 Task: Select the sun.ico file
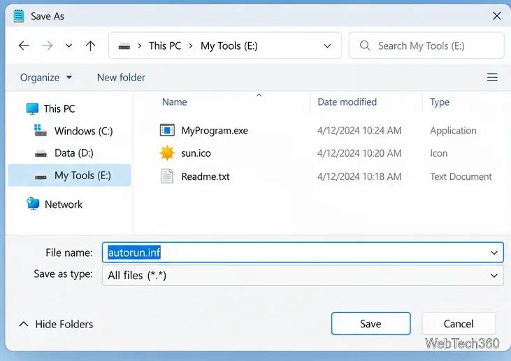(x=196, y=153)
